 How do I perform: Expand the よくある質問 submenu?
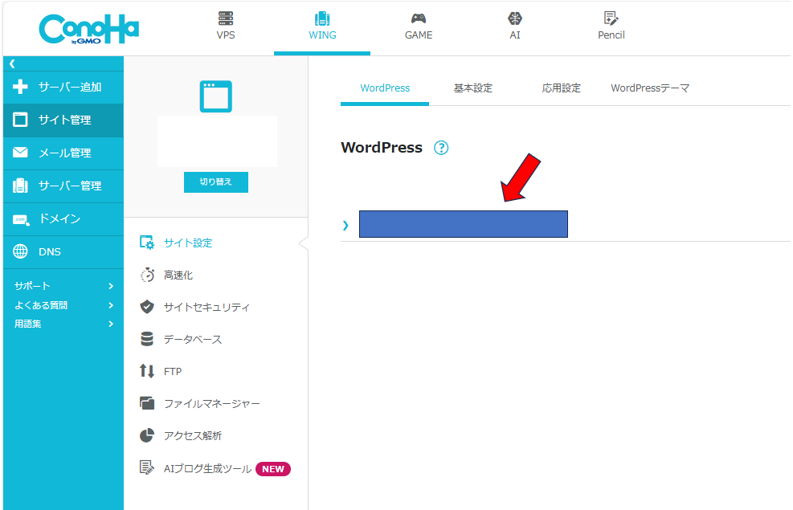[x=111, y=305]
